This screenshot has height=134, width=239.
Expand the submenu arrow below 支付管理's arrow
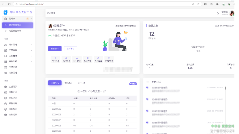31,62
